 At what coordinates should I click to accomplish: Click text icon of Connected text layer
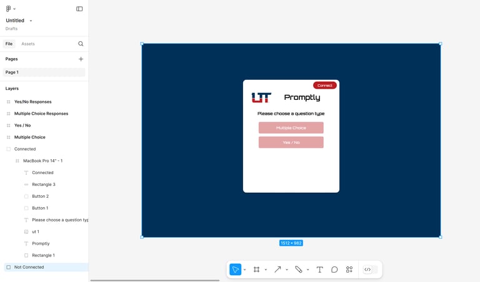tap(26, 173)
